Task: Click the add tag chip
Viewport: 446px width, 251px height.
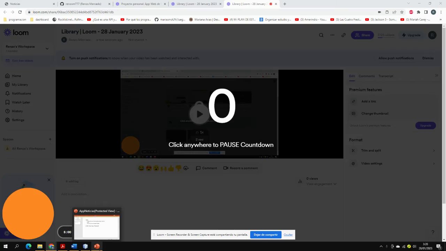Action: pyautogui.click(x=72, y=181)
